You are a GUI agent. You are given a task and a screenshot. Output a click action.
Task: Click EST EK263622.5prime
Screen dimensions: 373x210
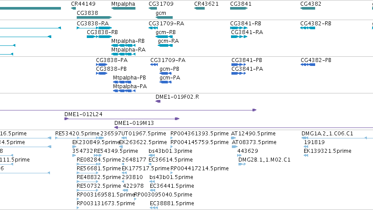(143, 142)
